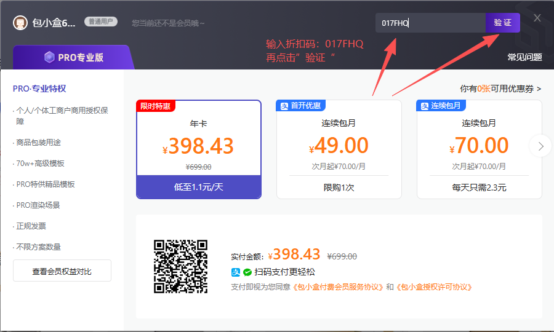Open 《包小盒付费会员服务协议》 link

point(339,287)
